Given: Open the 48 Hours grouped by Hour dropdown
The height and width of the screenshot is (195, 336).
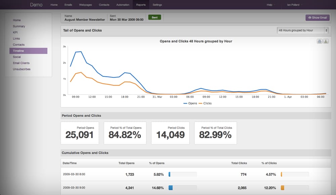Looking at the screenshot, I should tap(303, 31).
